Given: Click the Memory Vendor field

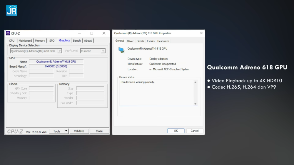Looking at the screenshot, I should (90, 98).
